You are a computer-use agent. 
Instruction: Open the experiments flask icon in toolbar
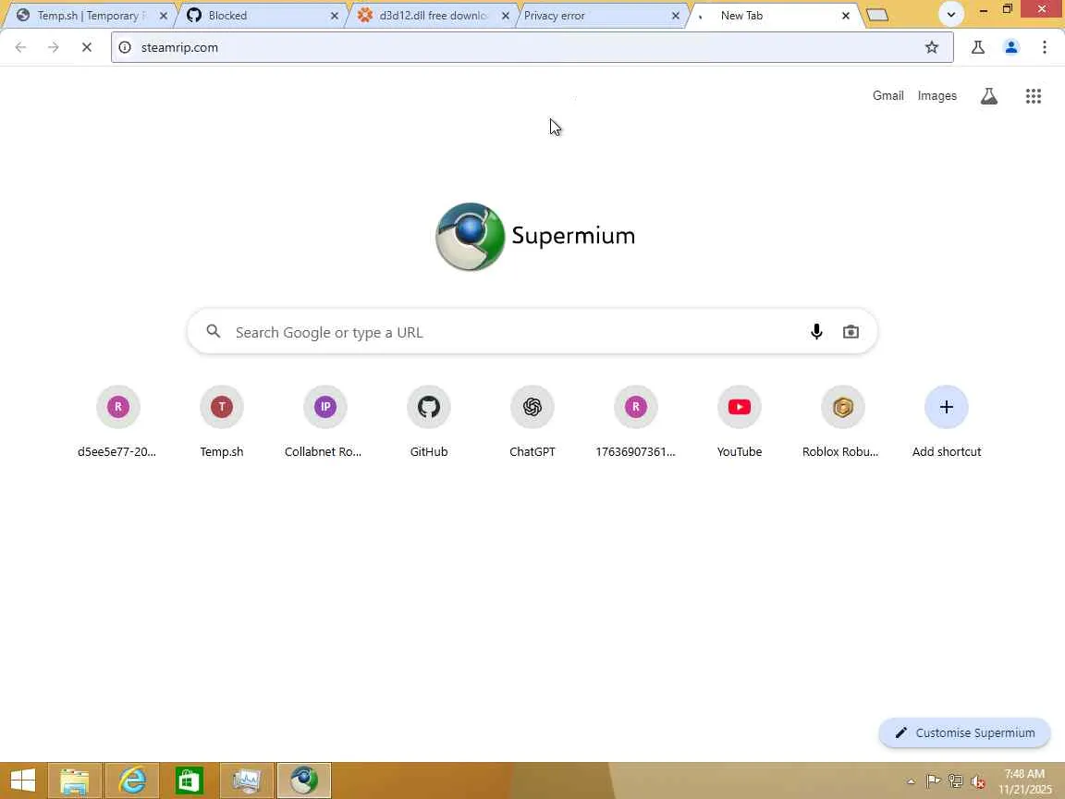pos(977,47)
